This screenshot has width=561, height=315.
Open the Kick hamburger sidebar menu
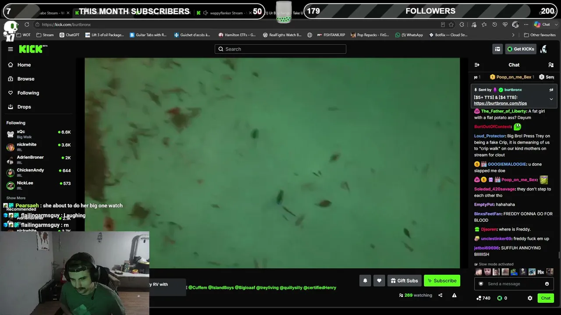[x=11, y=49]
